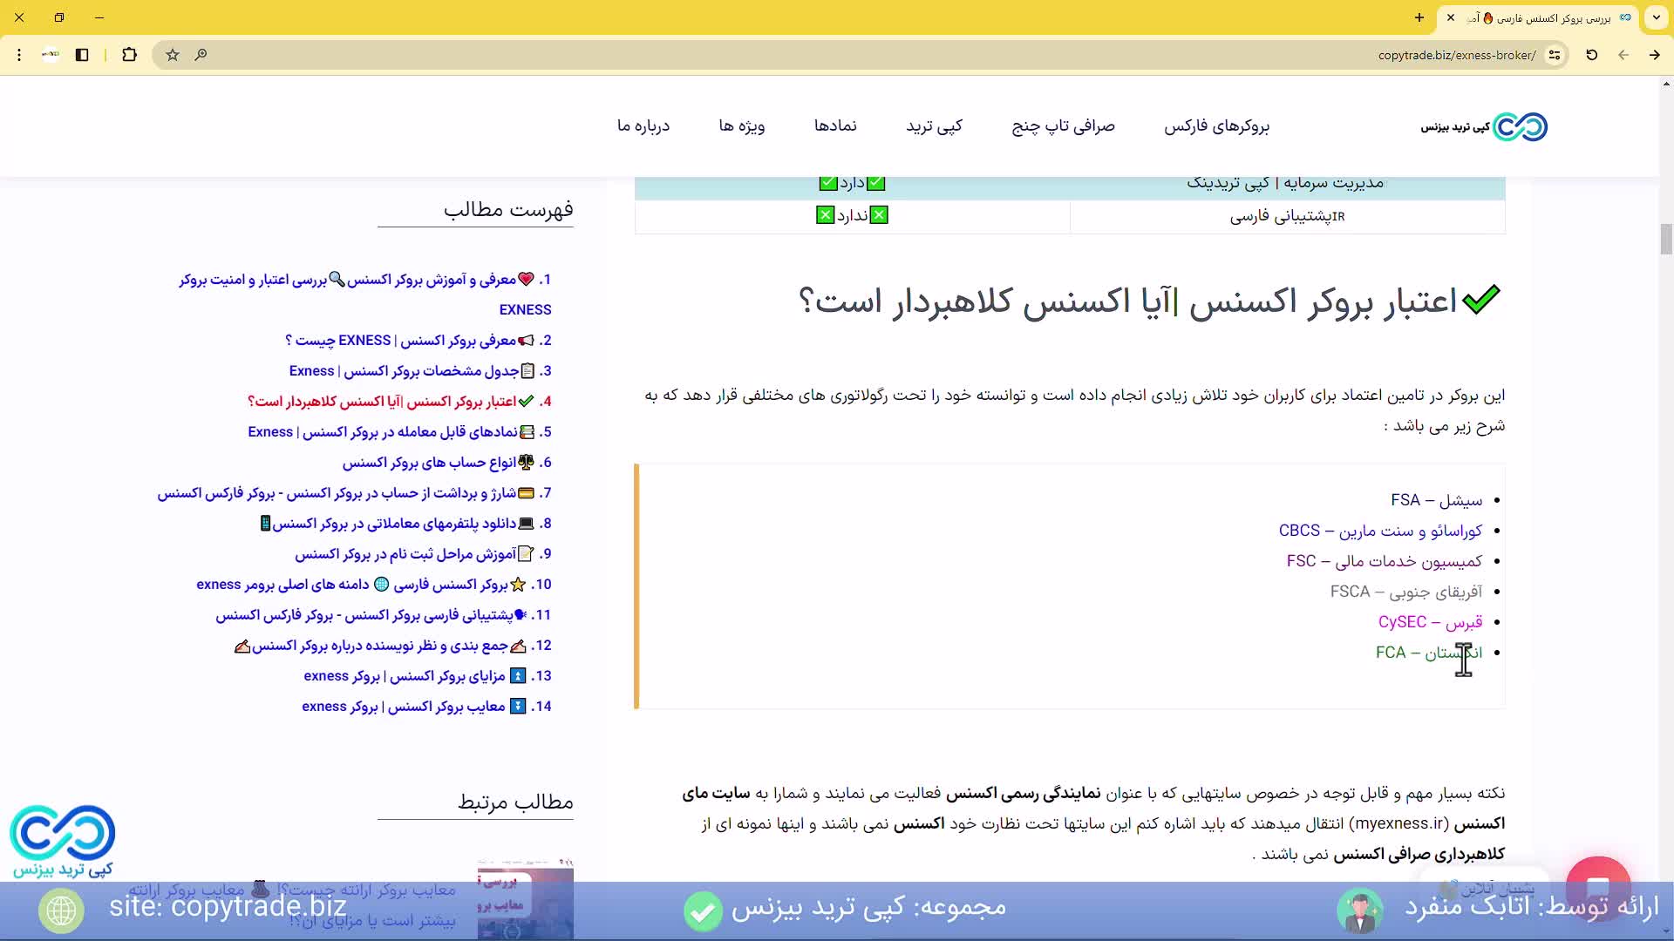This screenshot has width=1674, height=941.
Task: Click the dark right-pointing navigation arrow
Action: pyautogui.click(x=1654, y=55)
